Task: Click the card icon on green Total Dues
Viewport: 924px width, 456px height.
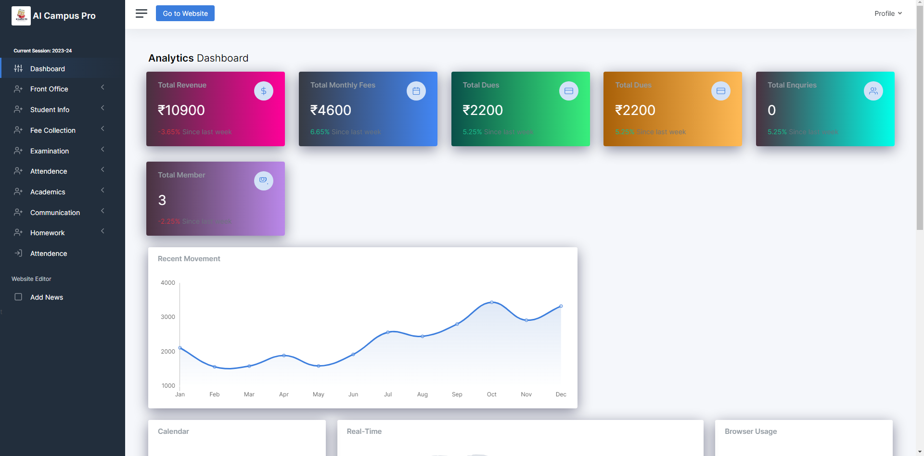Action: 568,91
